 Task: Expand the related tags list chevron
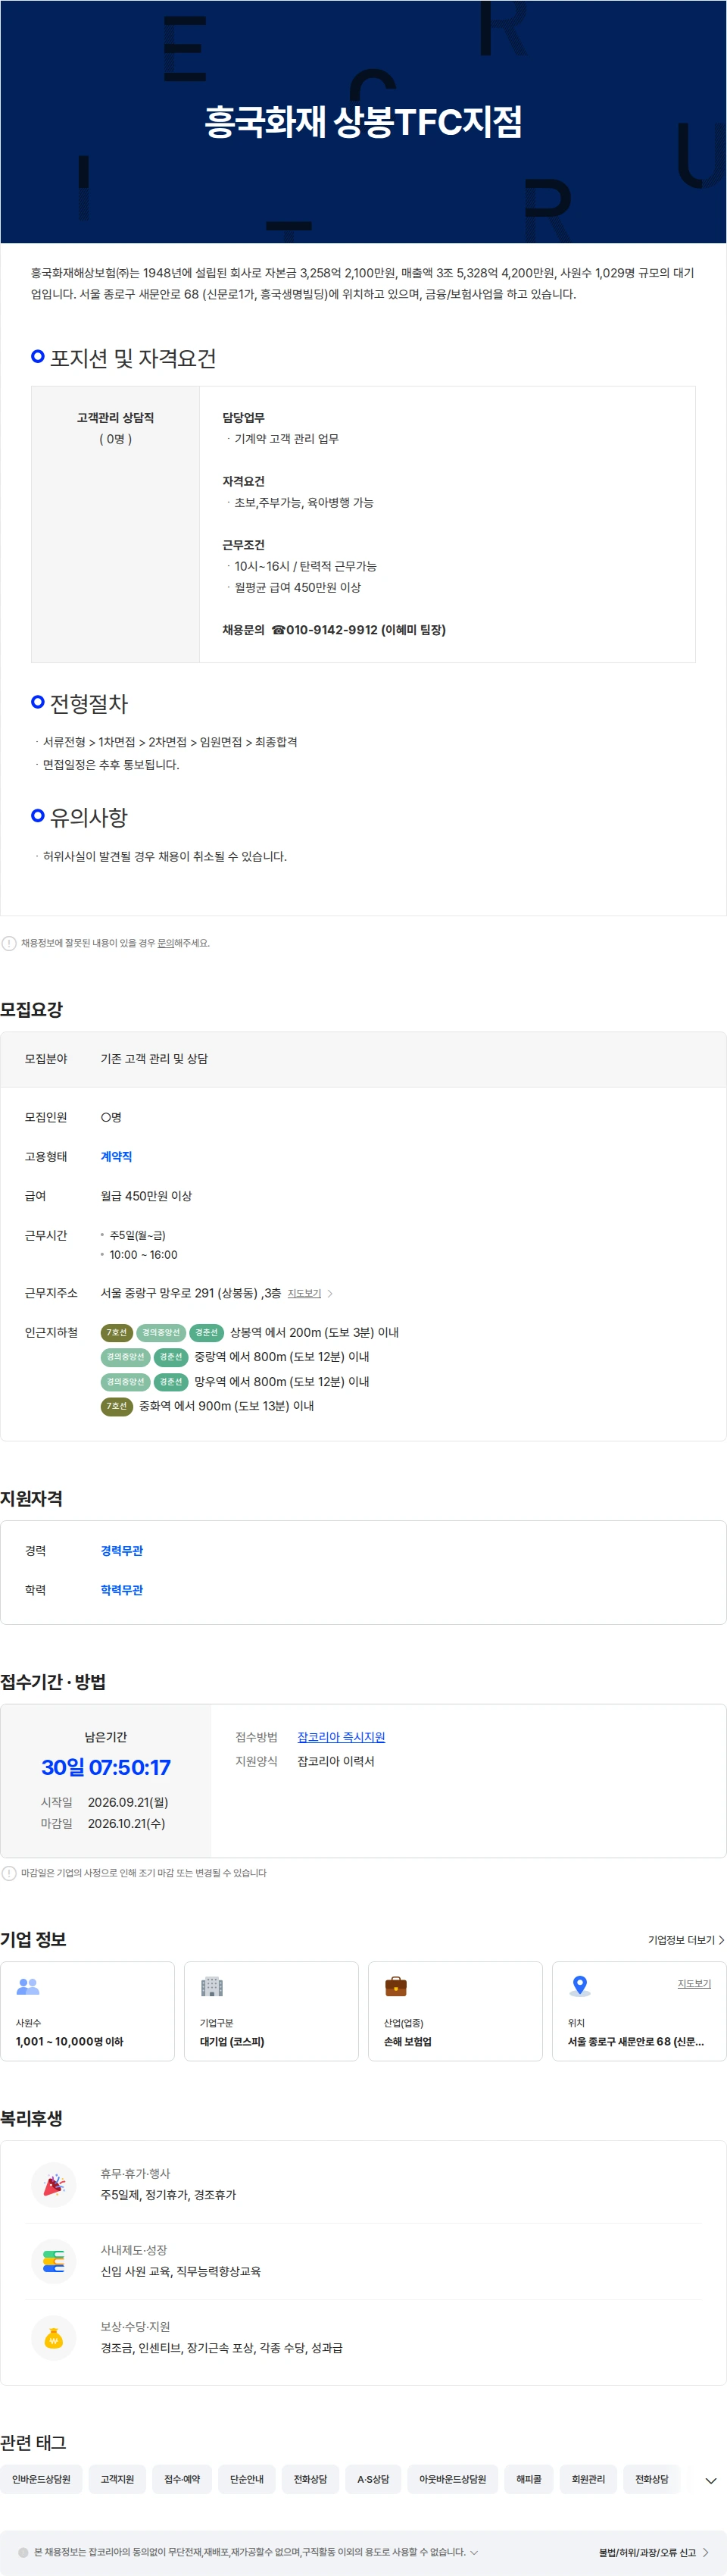click(710, 2480)
